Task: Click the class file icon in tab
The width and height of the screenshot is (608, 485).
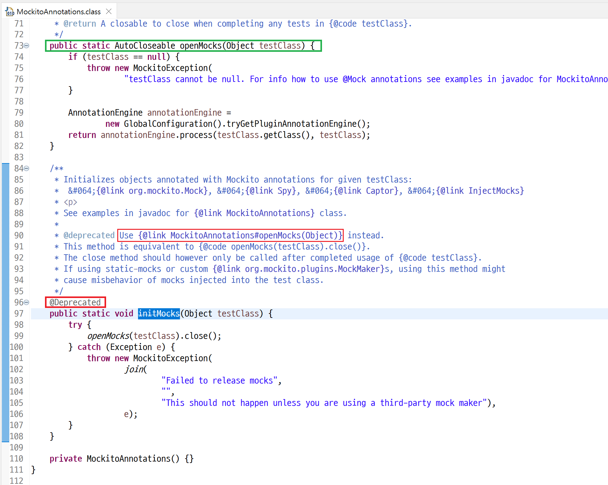Action: pyautogui.click(x=10, y=12)
